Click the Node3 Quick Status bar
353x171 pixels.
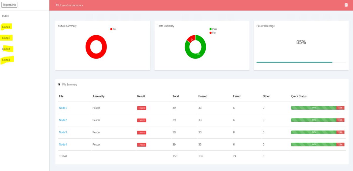coord(318,132)
